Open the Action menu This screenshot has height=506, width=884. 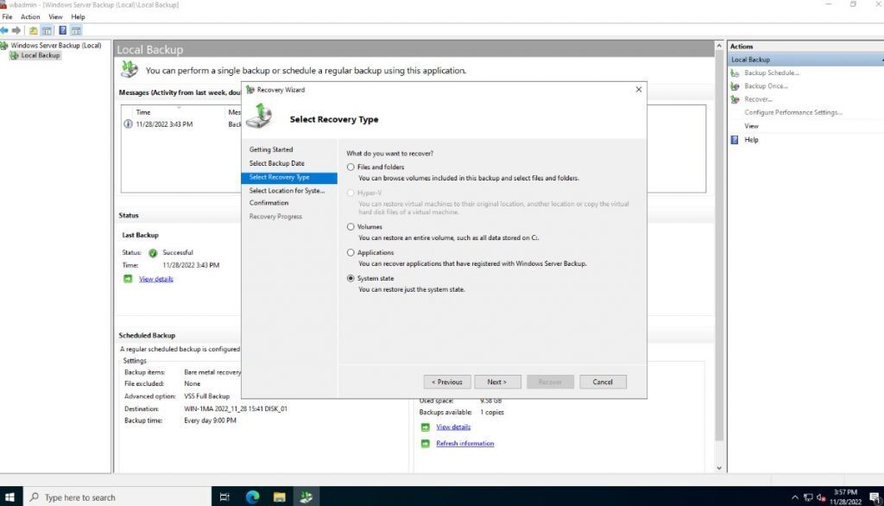tap(31, 16)
